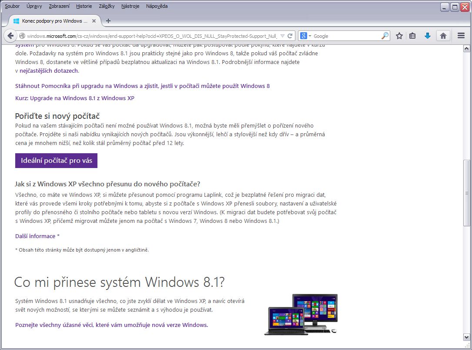Screen dimensions: 472x350
Task: Open the Zobrazení menu
Action: pyautogui.click(x=59, y=6)
